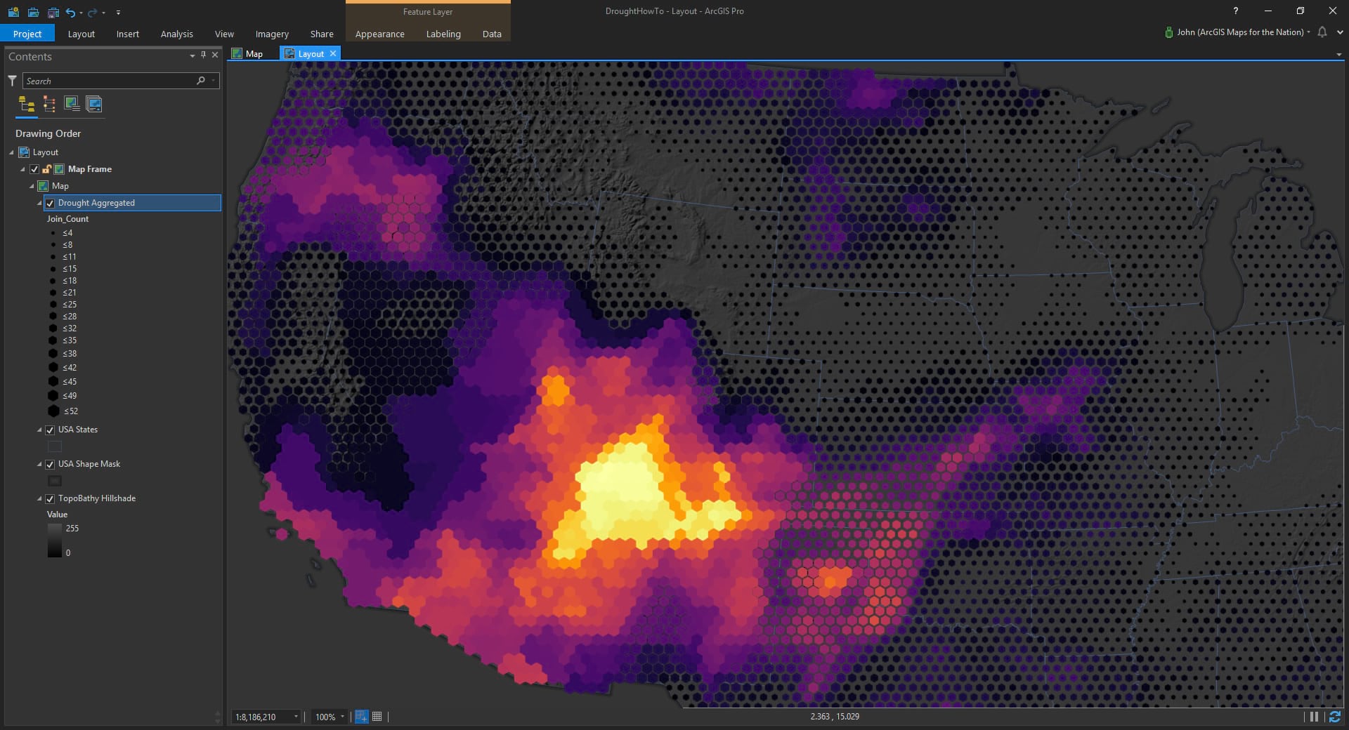Click the TopoBathy Hillshade color ramp
The image size is (1349, 730).
(55, 540)
